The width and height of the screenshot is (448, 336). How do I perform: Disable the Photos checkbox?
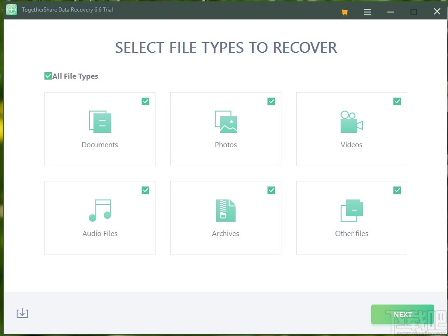coord(271,101)
